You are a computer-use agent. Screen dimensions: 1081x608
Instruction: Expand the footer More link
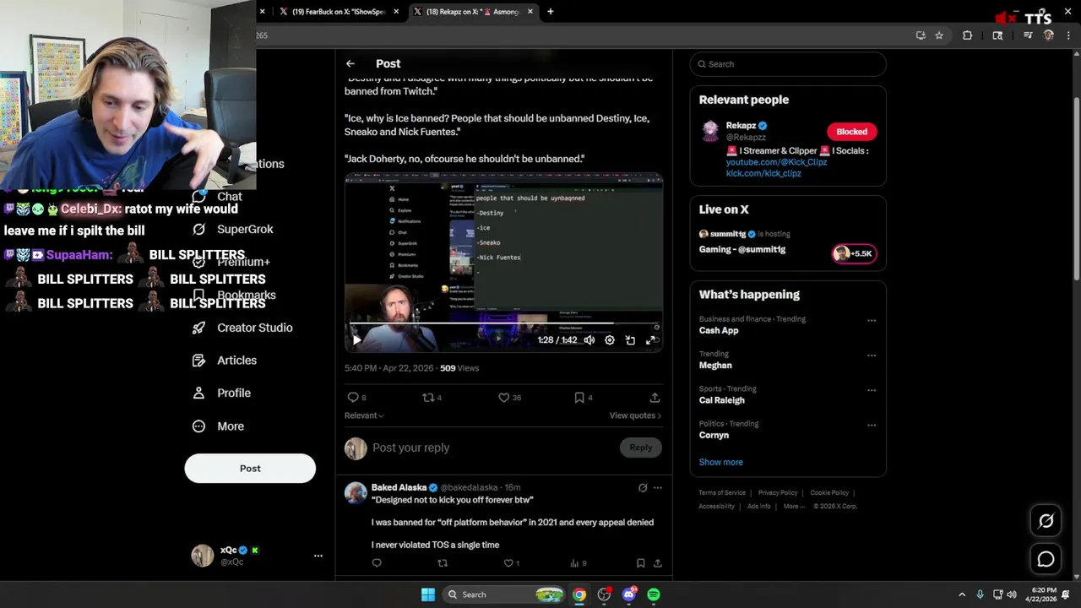794,507
